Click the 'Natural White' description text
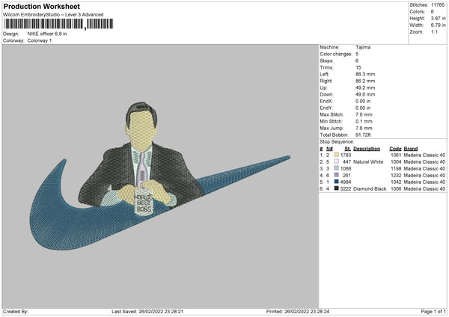 pos(368,162)
